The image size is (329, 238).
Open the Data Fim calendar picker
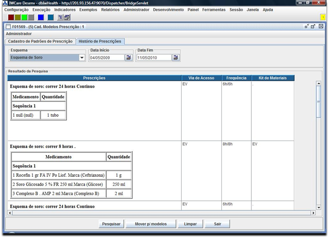click(x=176, y=57)
